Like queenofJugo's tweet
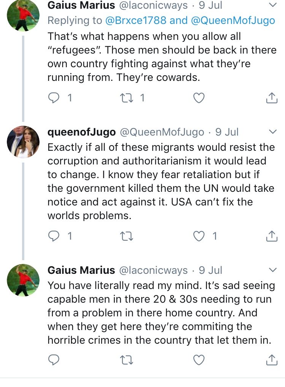The image size is (285, 387). (199, 236)
